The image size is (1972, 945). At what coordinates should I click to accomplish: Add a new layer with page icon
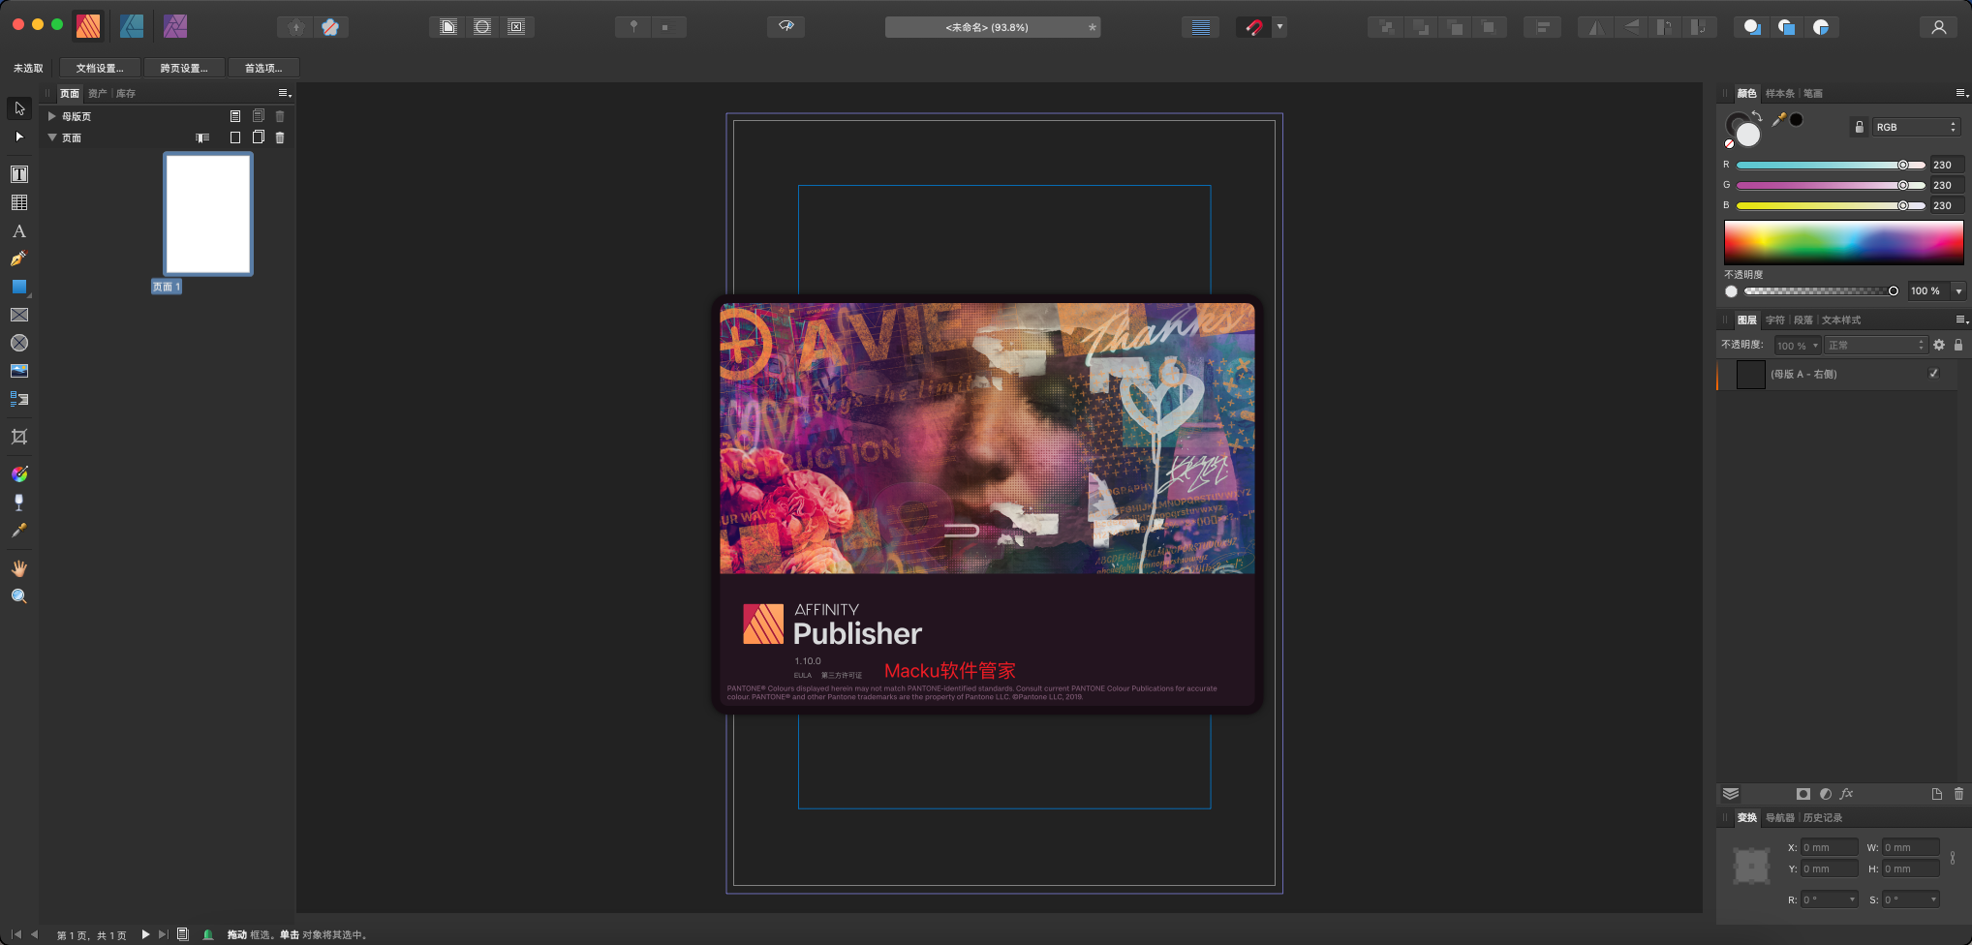click(1937, 794)
